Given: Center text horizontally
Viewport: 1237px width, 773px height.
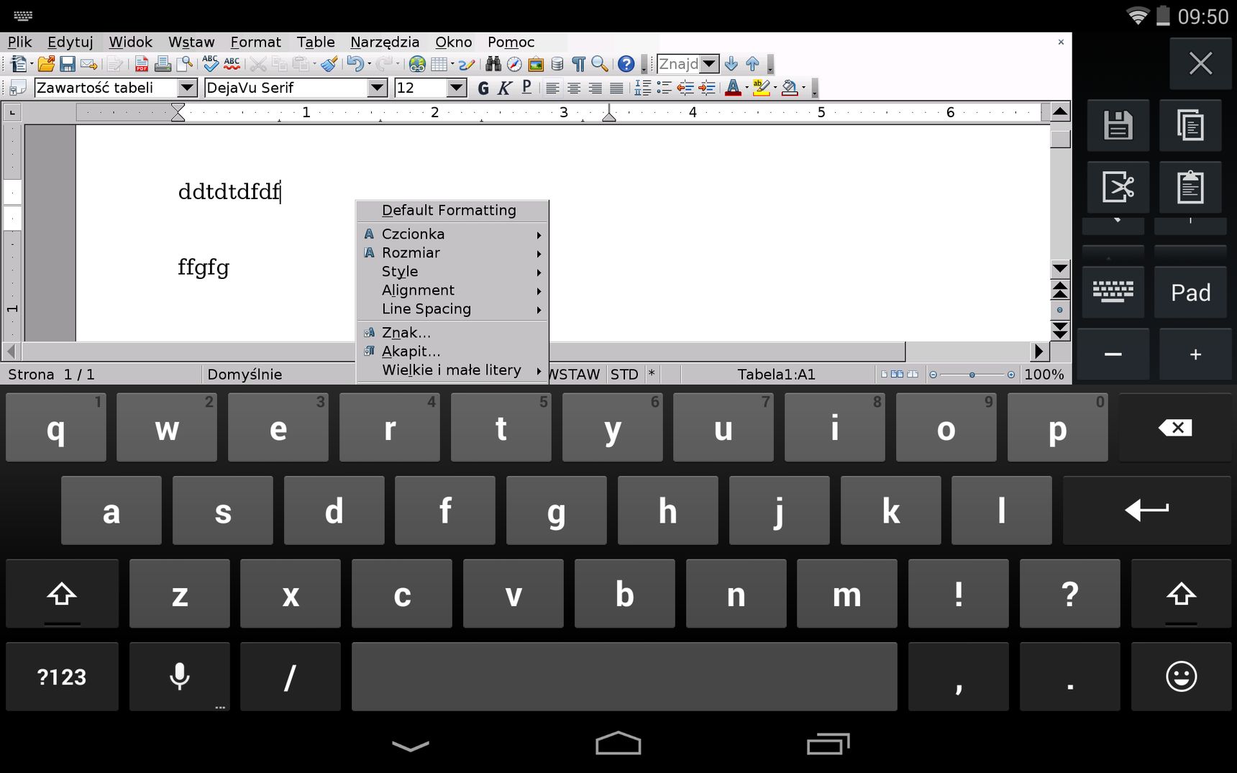Looking at the screenshot, I should tap(574, 88).
